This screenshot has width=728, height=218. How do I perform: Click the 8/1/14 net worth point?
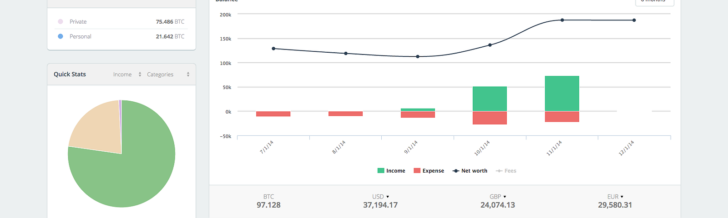tap(346, 54)
